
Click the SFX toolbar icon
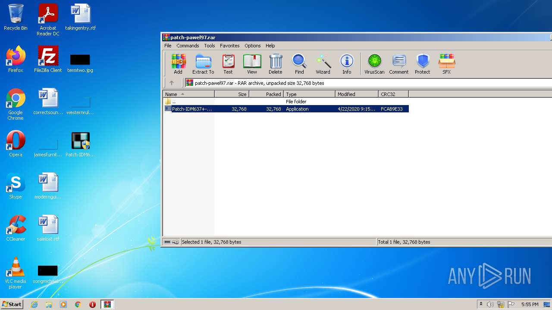pos(447,64)
